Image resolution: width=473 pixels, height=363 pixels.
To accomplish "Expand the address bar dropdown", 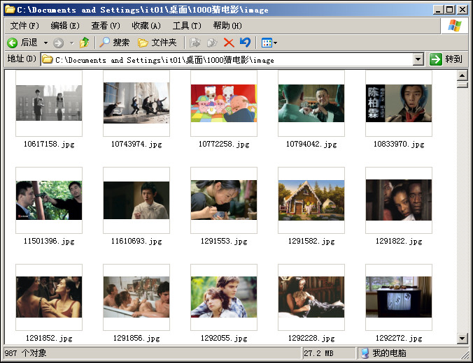I will click(418, 59).
